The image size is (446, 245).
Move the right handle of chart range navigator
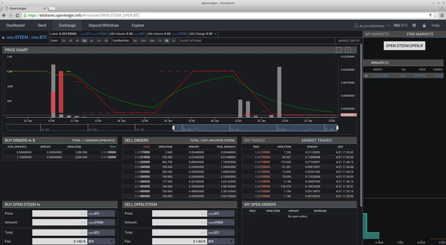(x=337, y=128)
